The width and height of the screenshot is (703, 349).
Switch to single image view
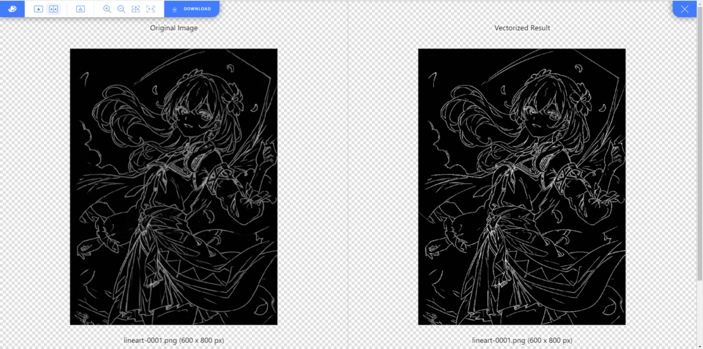pos(38,9)
